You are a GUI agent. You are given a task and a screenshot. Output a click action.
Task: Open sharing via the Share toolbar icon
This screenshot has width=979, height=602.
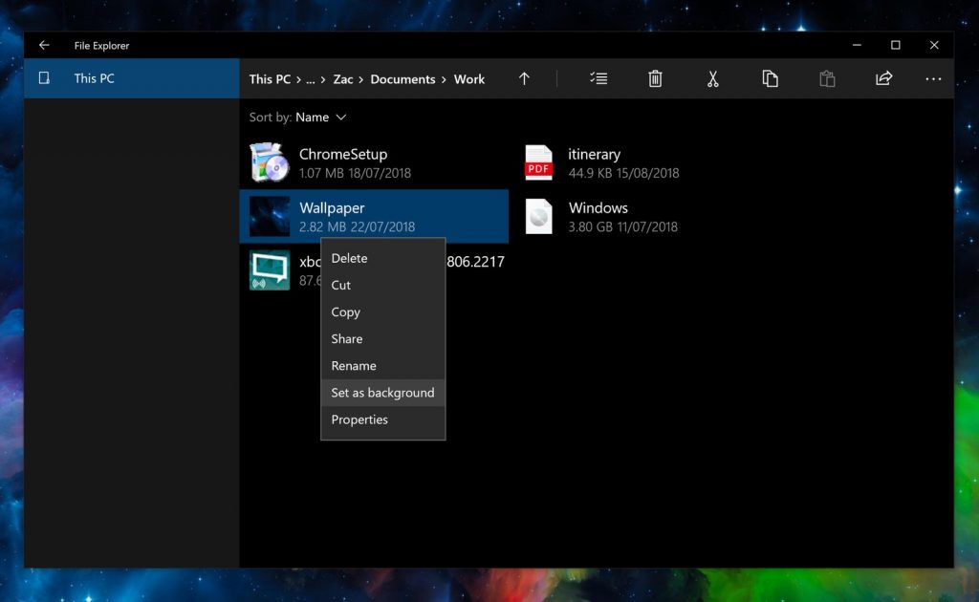pyautogui.click(x=883, y=78)
